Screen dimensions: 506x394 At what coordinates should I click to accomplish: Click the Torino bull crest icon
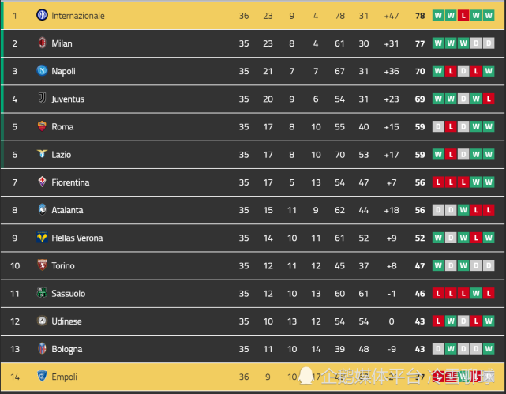click(42, 265)
